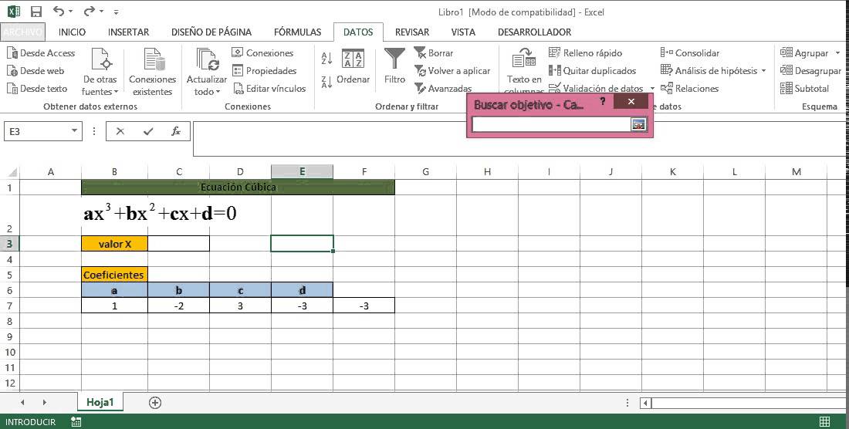Click the Undo arrow icon
The width and height of the screenshot is (849, 429).
(x=59, y=11)
